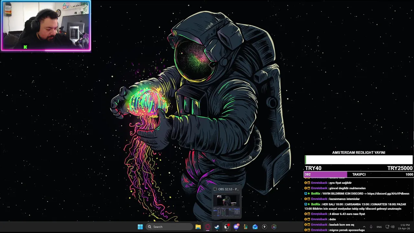Click chat message 'basladı bzm ses aq'

click(342, 225)
